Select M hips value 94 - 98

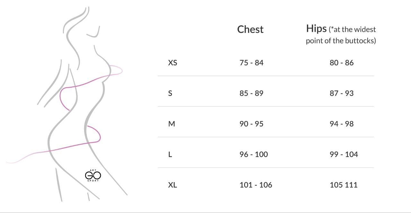pos(342,124)
